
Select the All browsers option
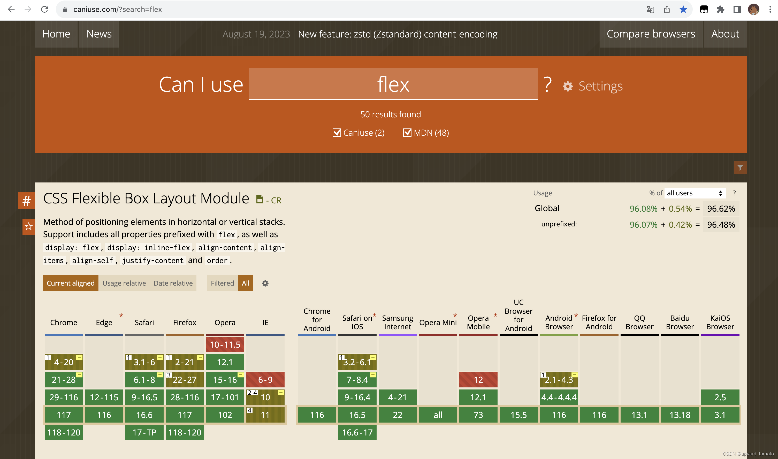tap(246, 283)
